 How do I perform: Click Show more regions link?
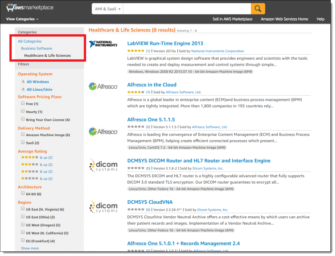pyautogui.click(x=30, y=248)
